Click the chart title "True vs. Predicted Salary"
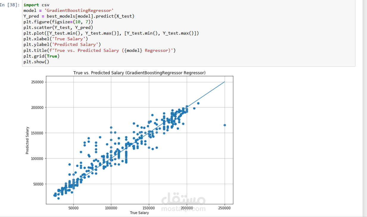The height and width of the screenshot is (217, 367). coord(139,73)
